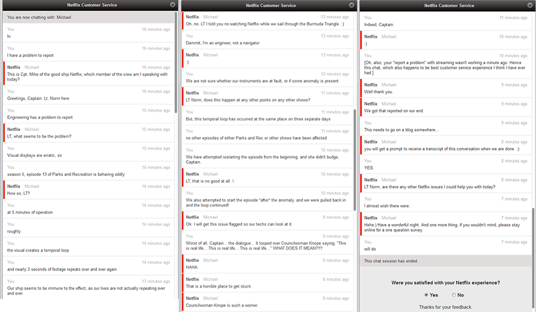Click message 'Visual displays are erratic, sir'
This screenshot has width=536, height=312.
coord(35,155)
